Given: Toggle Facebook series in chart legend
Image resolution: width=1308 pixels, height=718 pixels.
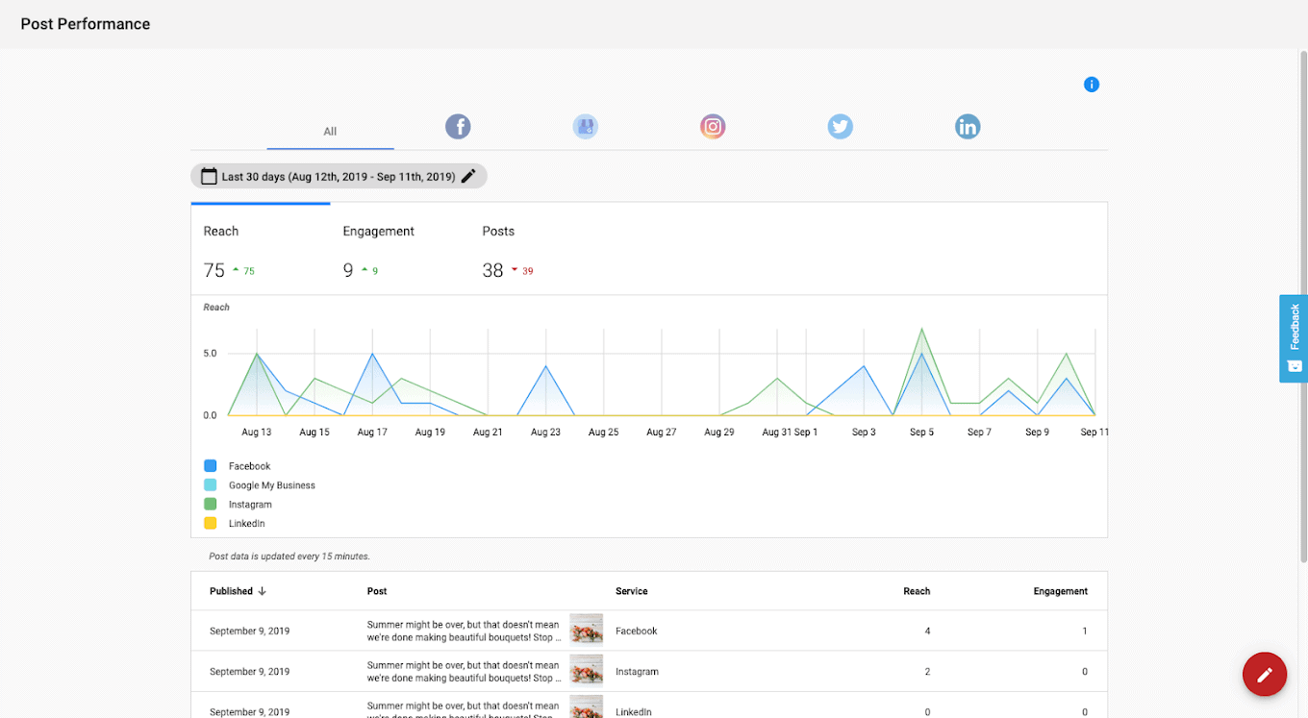Looking at the screenshot, I should (211, 466).
